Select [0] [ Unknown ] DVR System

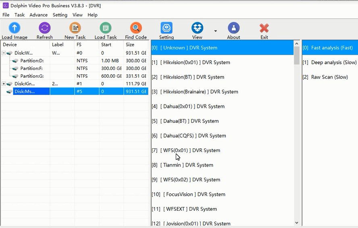(223, 48)
